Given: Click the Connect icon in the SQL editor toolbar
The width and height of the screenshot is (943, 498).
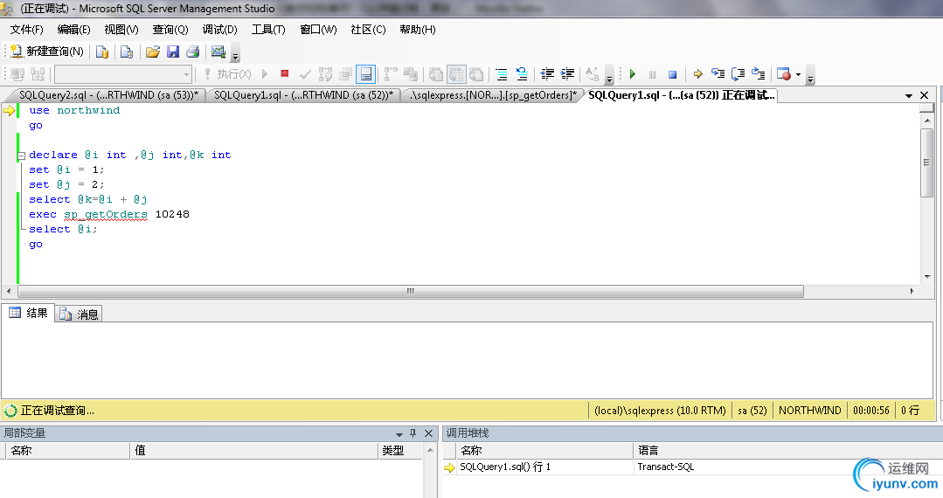Looking at the screenshot, I should (18, 74).
